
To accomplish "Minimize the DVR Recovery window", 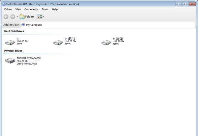I will click(179, 4).
